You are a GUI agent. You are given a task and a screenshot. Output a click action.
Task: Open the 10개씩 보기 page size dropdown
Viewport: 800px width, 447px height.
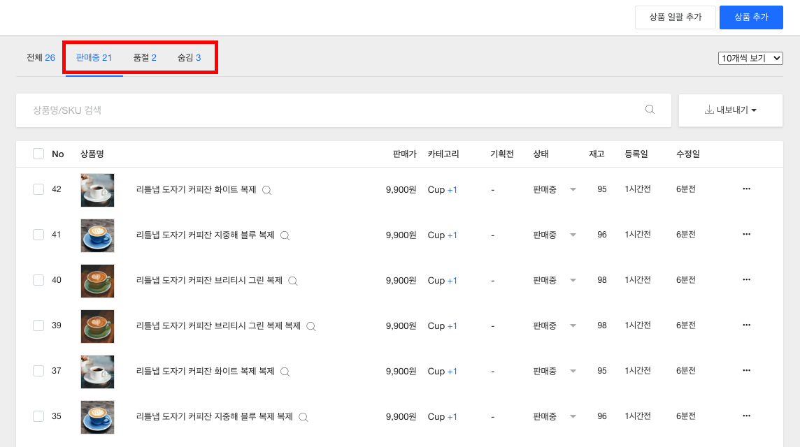pyautogui.click(x=750, y=58)
